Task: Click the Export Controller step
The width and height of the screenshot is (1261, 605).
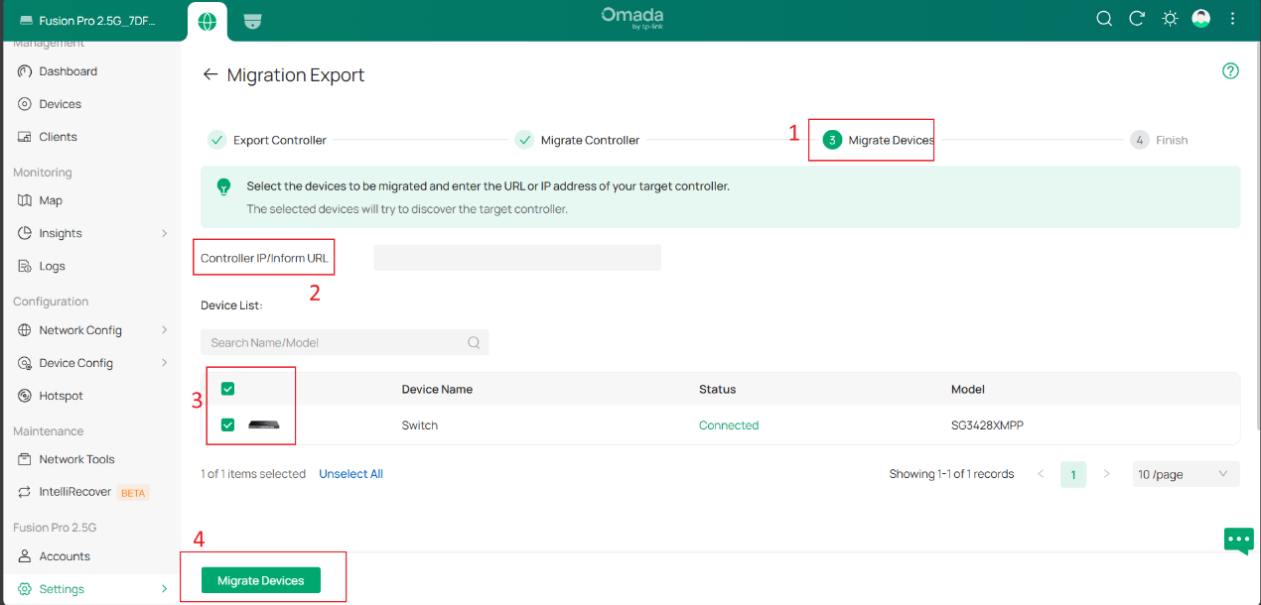Action: [x=267, y=140]
